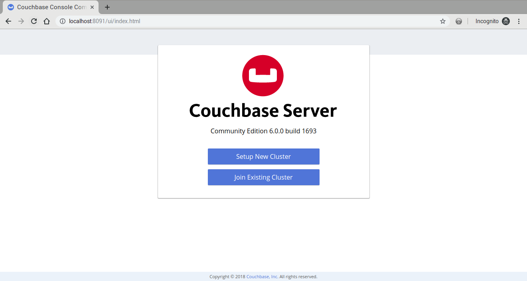The image size is (527, 281).
Task: Click the Copyright © 2018 footer text
Action: (228, 277)
